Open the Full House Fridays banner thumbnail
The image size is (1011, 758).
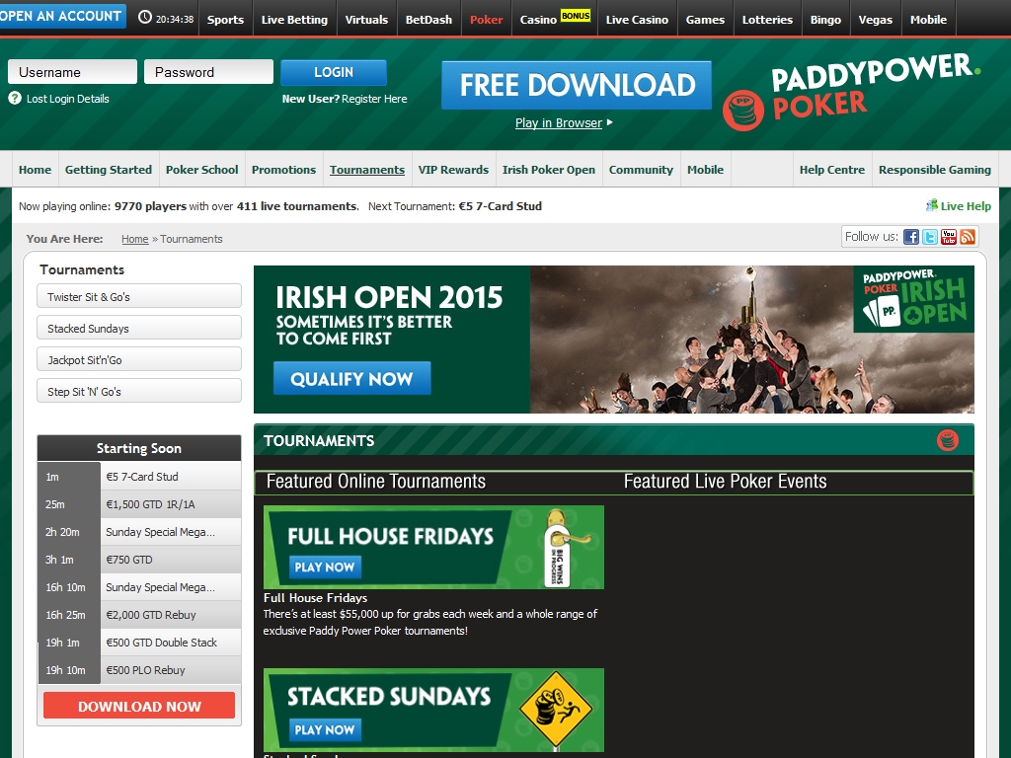click(433, 548)
